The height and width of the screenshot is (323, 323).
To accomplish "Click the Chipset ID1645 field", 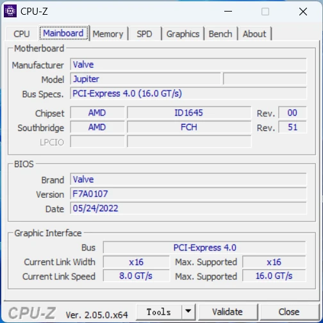I will click(189, 112).
